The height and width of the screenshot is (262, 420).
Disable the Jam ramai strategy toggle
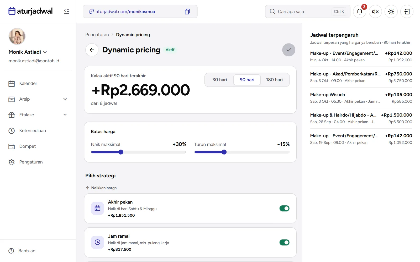coord(284,242)
